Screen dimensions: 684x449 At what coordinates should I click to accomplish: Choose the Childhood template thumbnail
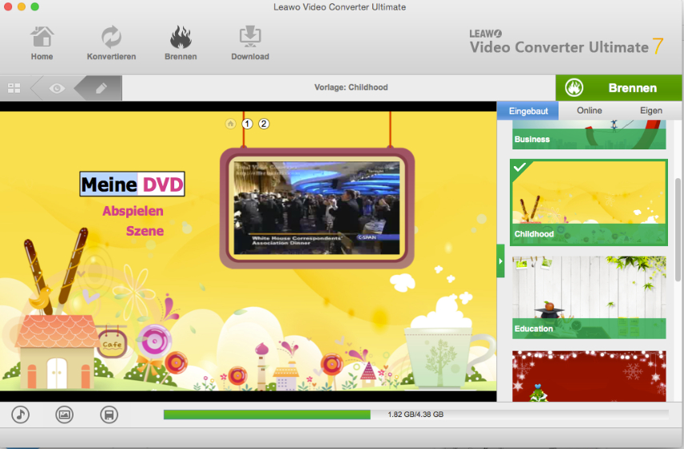tap(589, 202)
